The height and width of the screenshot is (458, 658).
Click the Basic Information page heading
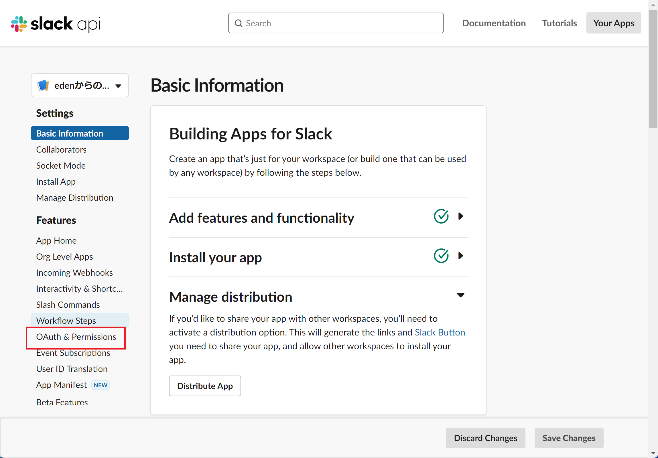(x=217, y=85)
